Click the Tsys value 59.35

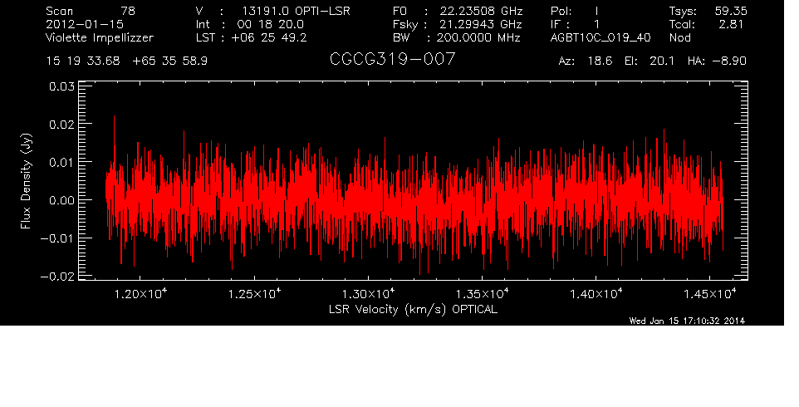pyautogui.click(x=731, y=11)
